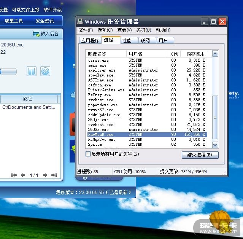The image size is (243, 239).
Task: Click the process list scrollbar thumb
Action: tap(215, 117)
